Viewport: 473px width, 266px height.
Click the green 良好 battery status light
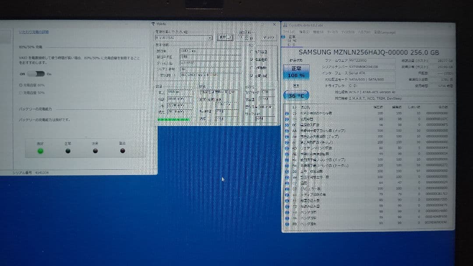coord(40,150)
